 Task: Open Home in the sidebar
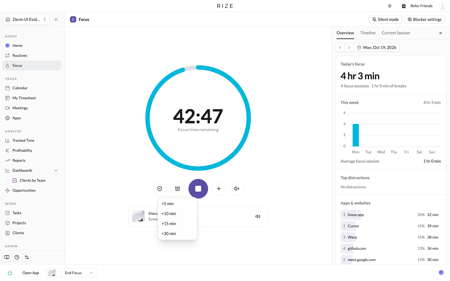click(x=32, y=46)
